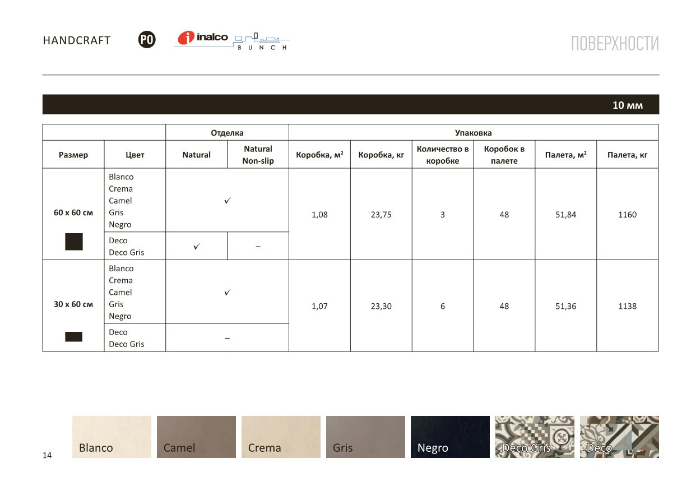Image resolution: width=691 pixels, height=500 pixels.
Task: Click the 23,75 box weight value
Action: click(x=381, y=214)
